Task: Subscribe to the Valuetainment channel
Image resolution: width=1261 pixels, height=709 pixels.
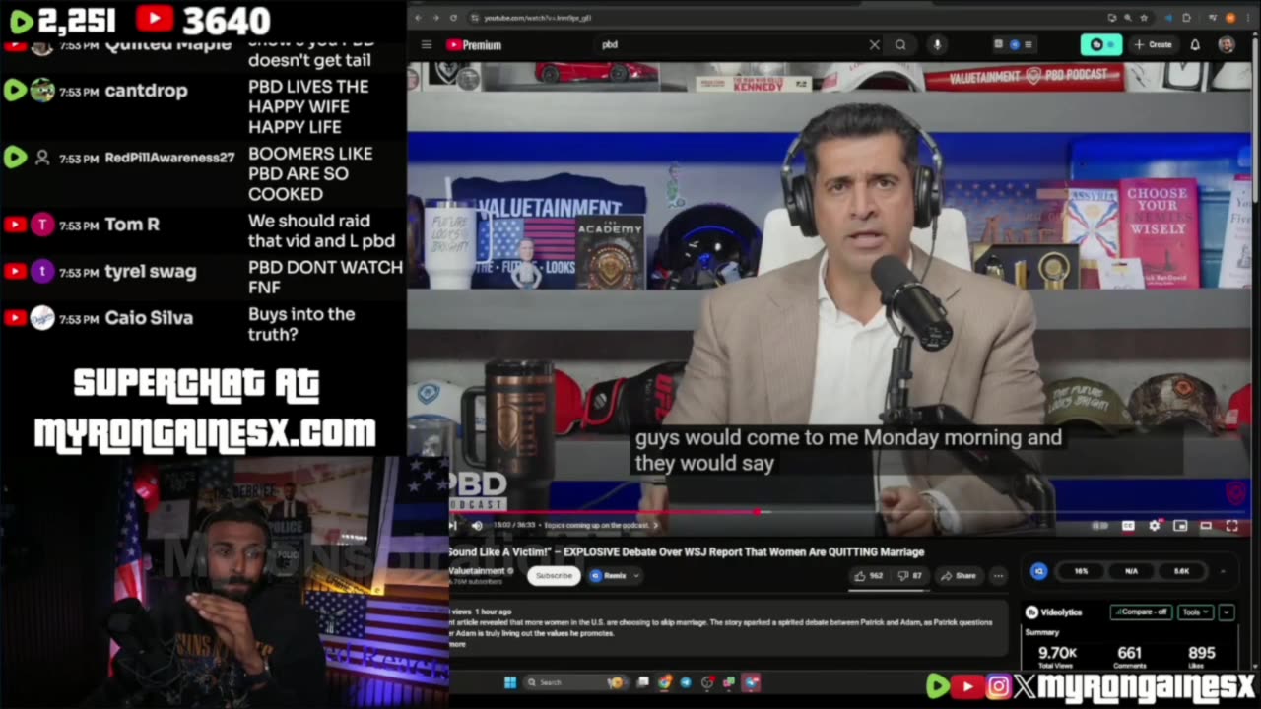Action: [x=554, y=576]
